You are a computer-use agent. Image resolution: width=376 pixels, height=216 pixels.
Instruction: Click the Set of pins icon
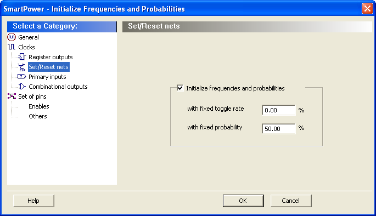(12, 96)
